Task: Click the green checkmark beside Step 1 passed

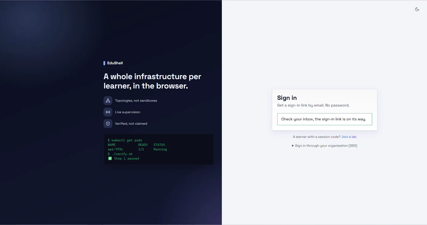Action: (x=110, y=159)
